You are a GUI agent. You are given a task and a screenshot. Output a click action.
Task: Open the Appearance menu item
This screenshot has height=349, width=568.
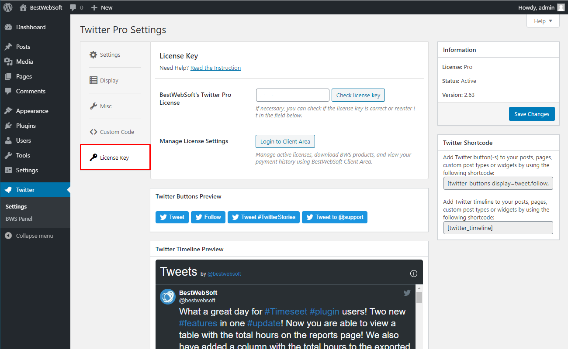coord(35,111)
